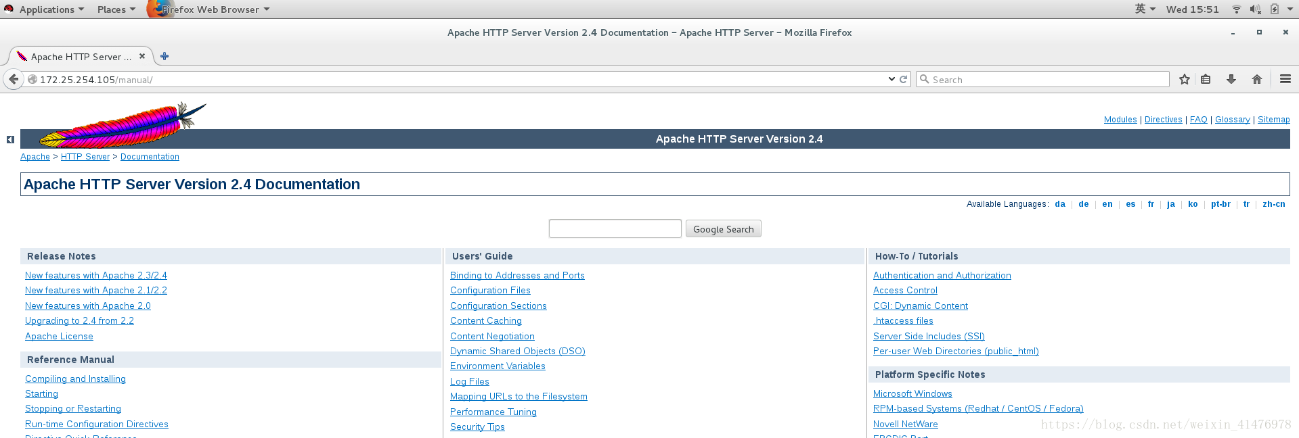The height and width of the screenshot is (438, 1299).
Task: Open Configuration Files link
Action: tap(490, 290)
